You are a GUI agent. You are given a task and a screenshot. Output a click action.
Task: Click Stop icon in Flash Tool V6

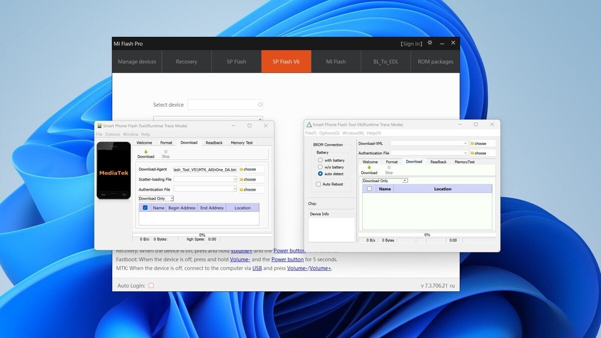click(x=389, y=167)
